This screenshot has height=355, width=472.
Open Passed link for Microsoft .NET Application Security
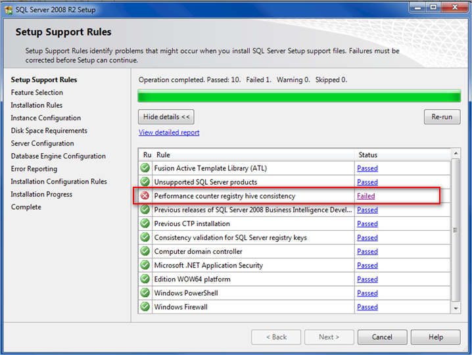pos(367,266)
